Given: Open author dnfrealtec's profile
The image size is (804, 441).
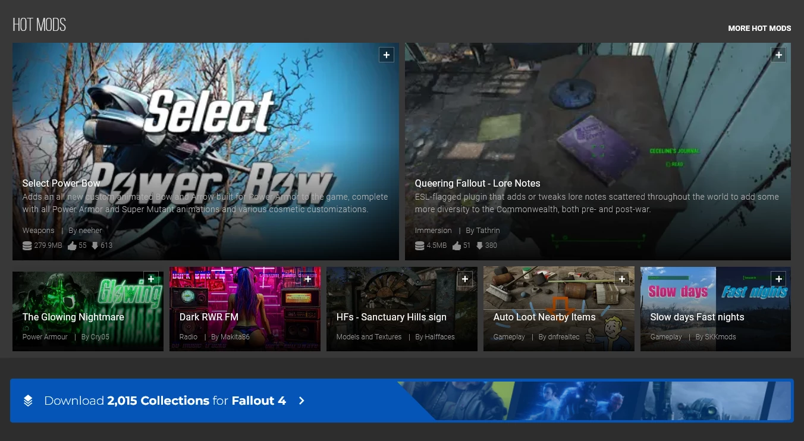Looking at the screenshot, I should point(564,337).
